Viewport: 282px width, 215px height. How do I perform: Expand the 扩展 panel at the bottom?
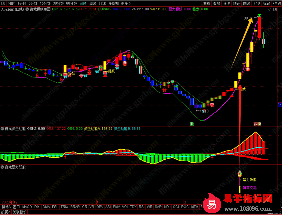[5, 212]
